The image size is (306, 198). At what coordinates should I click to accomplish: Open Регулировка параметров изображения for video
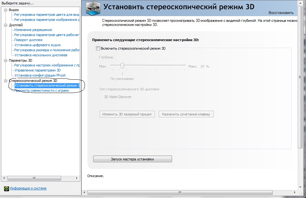pyautogui.click(x=47, y=20)
